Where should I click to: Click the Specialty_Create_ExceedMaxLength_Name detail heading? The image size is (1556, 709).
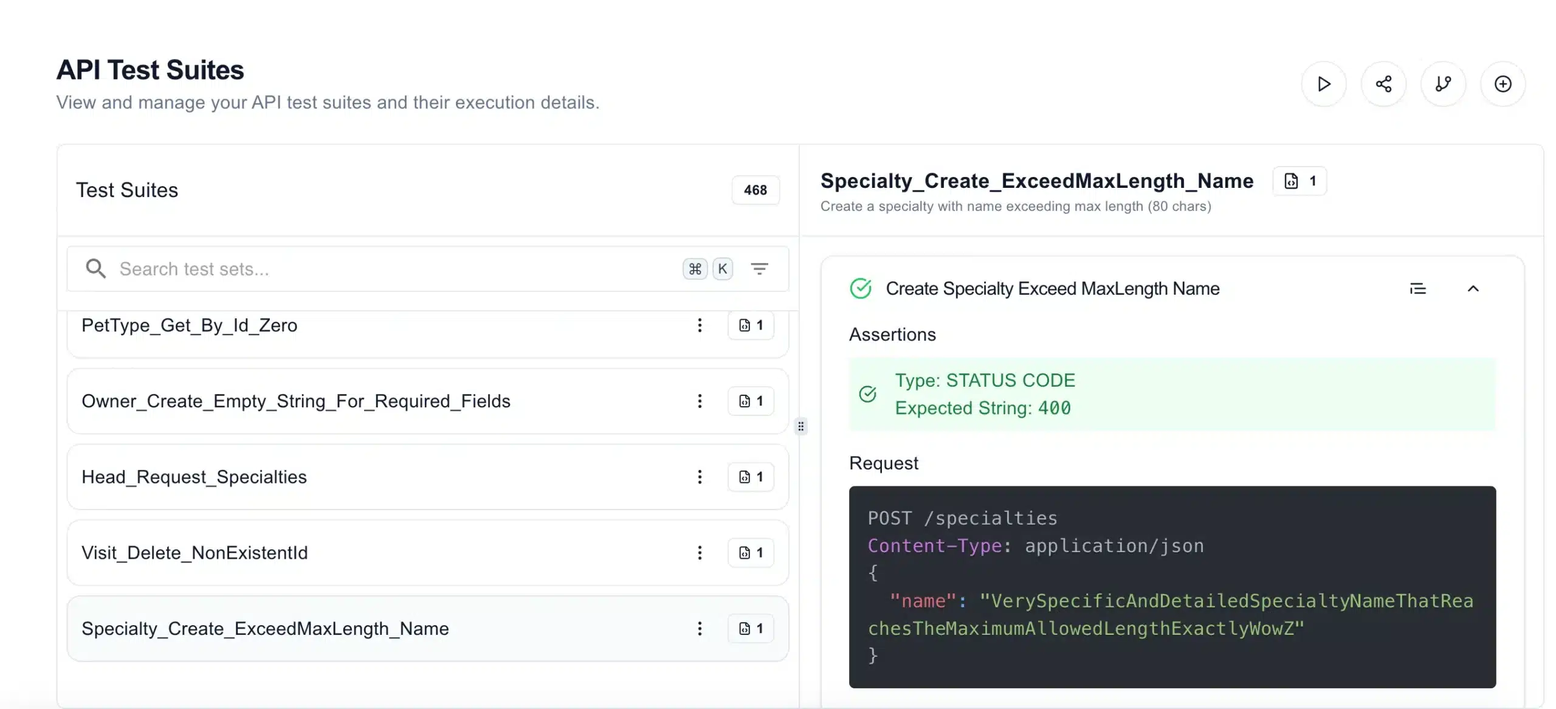[1036, 181]
